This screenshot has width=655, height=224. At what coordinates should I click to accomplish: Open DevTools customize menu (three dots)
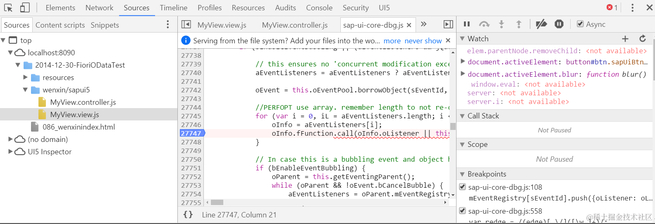coord(632,8)
